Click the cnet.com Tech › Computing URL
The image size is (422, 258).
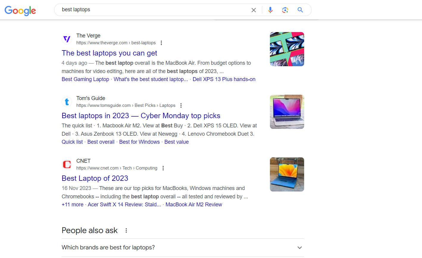coord(117,168)
